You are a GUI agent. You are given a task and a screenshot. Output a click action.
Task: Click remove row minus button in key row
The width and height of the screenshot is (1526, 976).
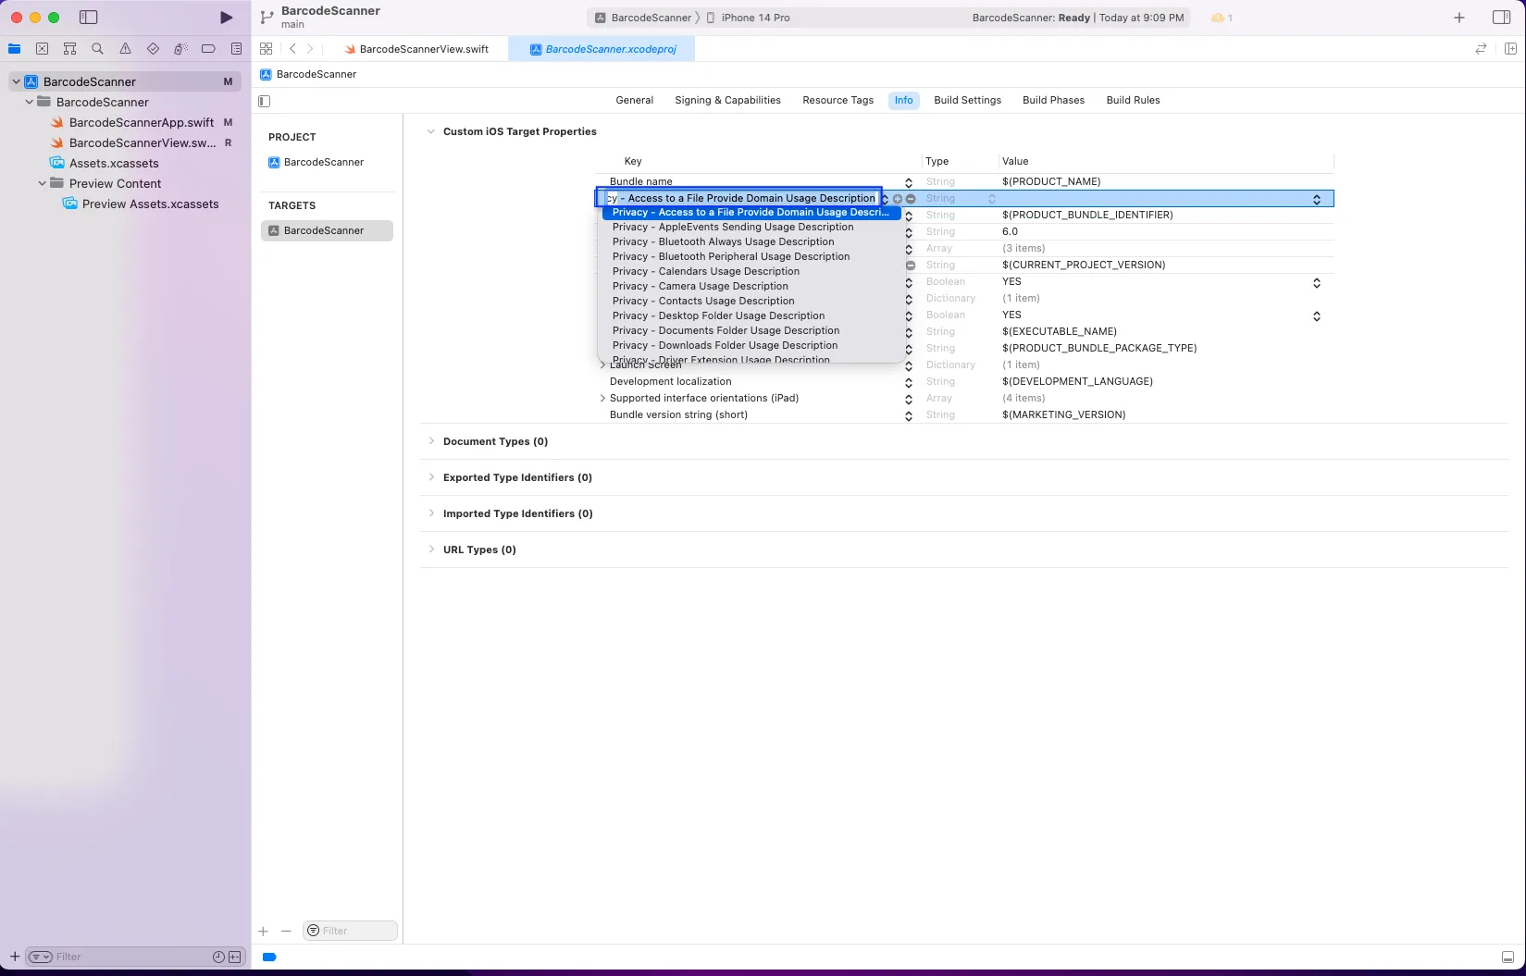click(x=911, y=199)
